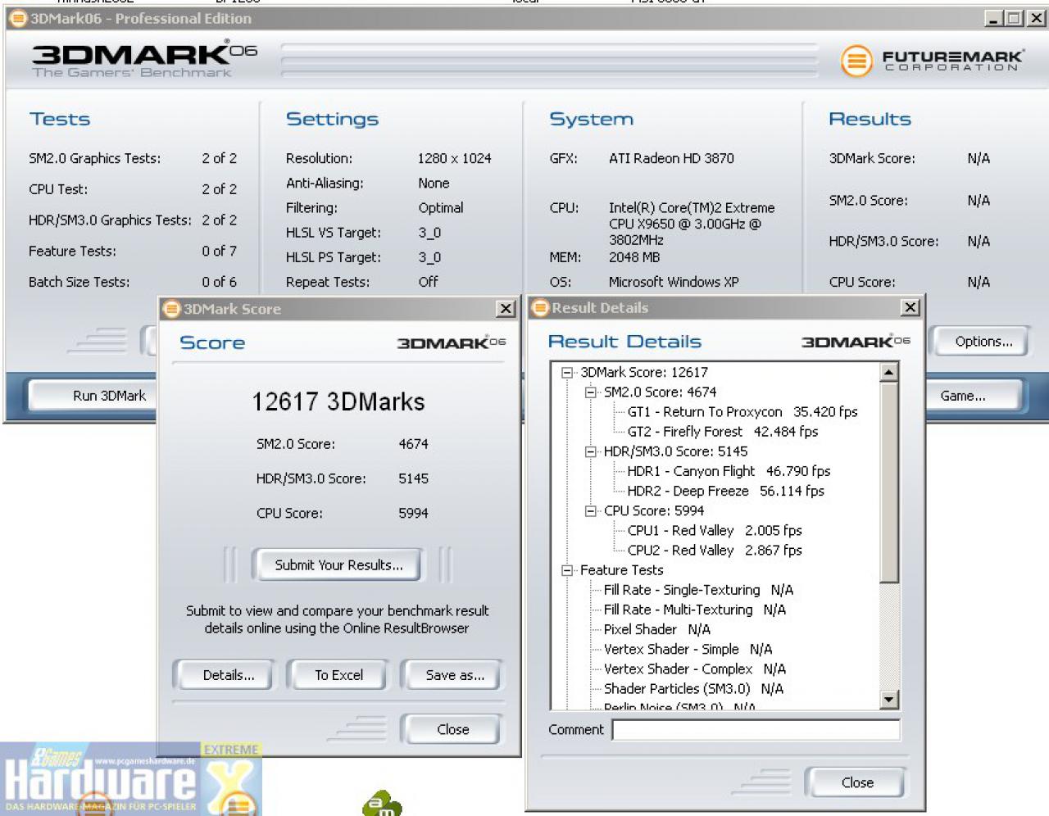The image size is (1049, 816).
Task: Click the 3DMark Score dialog title icon
Action: pos(171,309)
